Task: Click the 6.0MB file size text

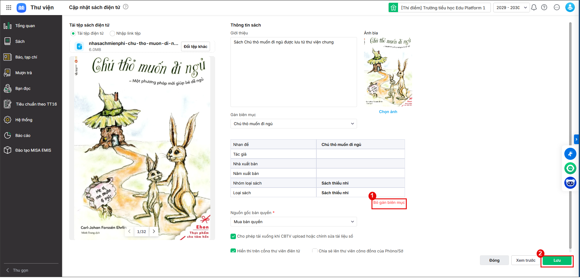Action: tap(95, 49)
